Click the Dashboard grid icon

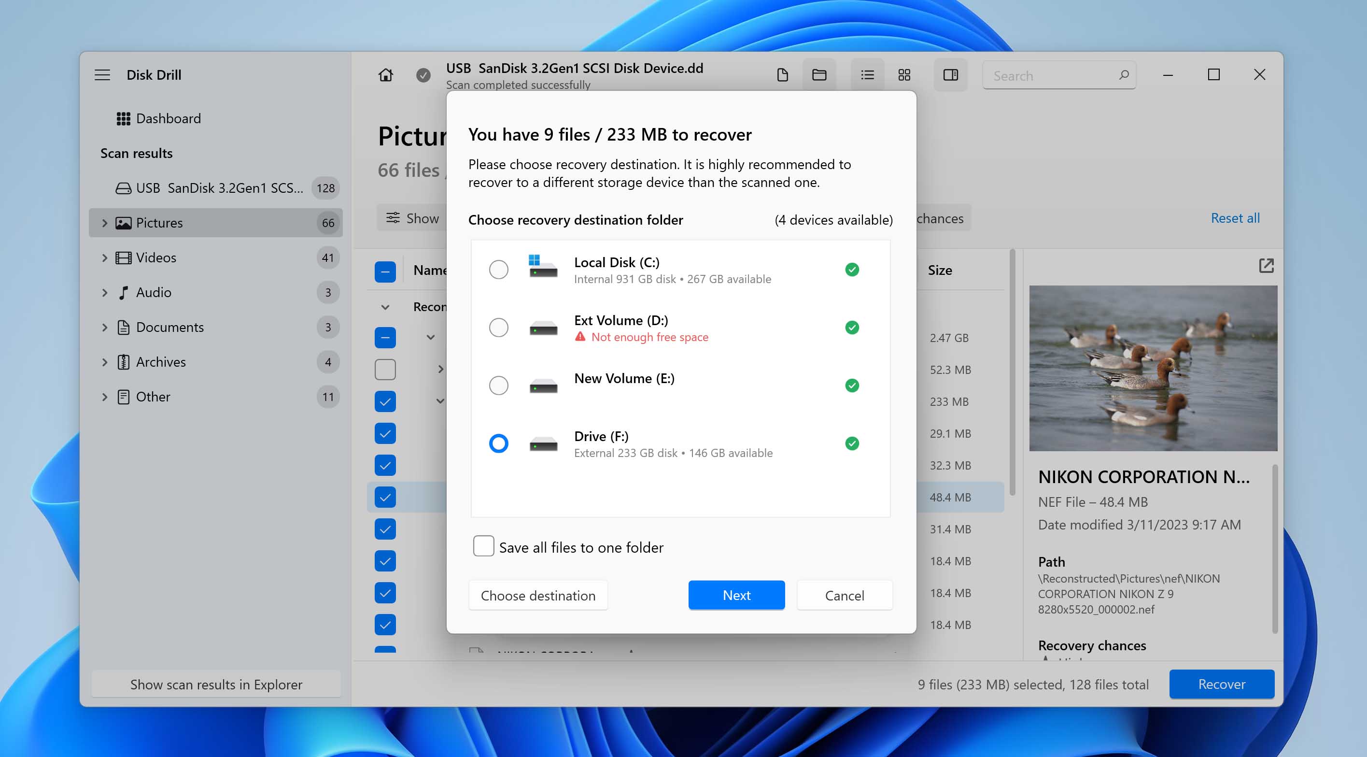(123, 118)
